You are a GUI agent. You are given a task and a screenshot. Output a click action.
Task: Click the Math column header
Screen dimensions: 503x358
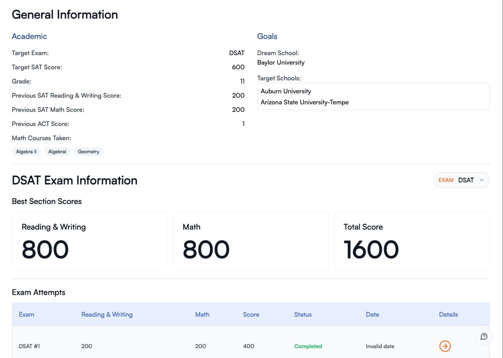pos(202,314)
